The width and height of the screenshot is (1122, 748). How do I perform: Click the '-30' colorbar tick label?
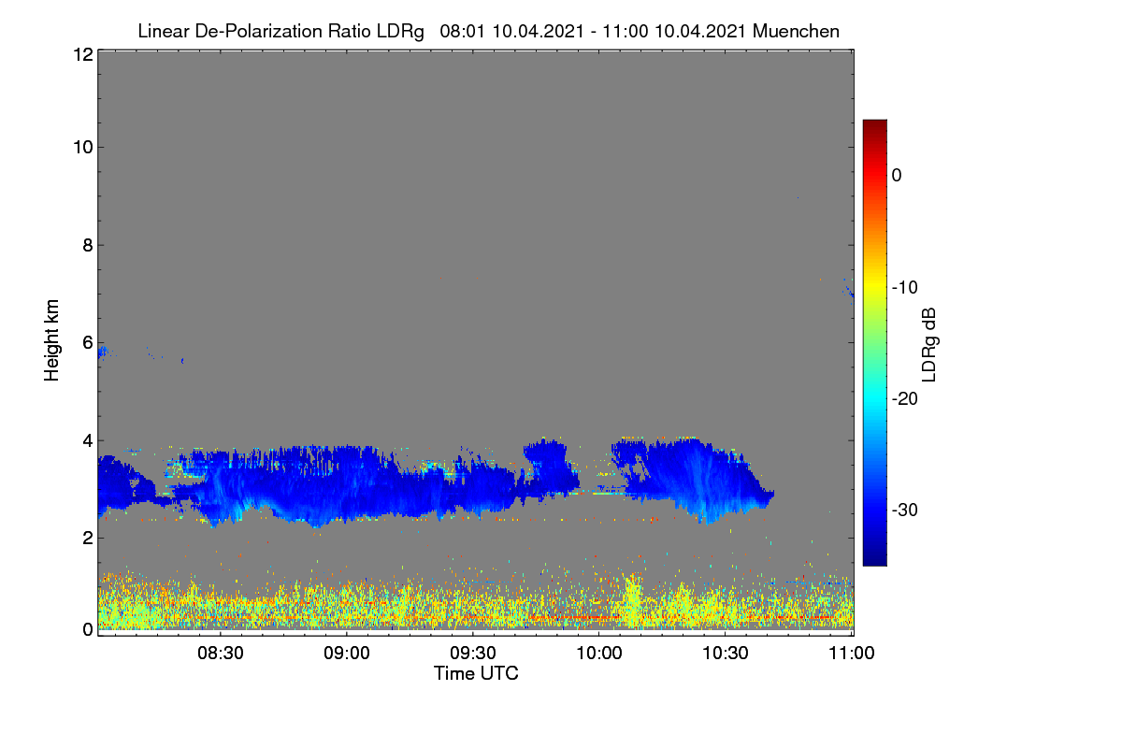[x=905, y=511]
